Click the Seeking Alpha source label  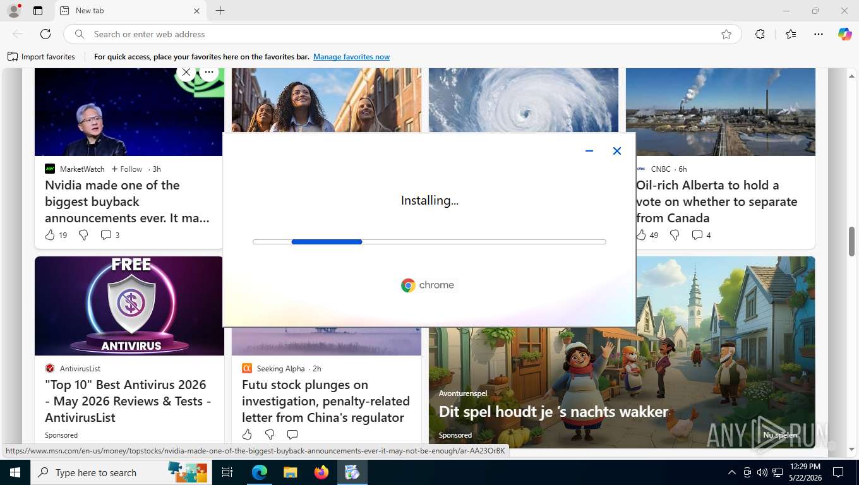[x=280, y=368]
